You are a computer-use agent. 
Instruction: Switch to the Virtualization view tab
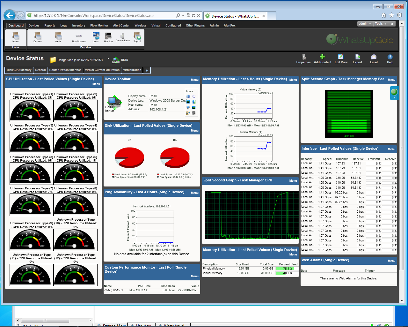point(132,70)
